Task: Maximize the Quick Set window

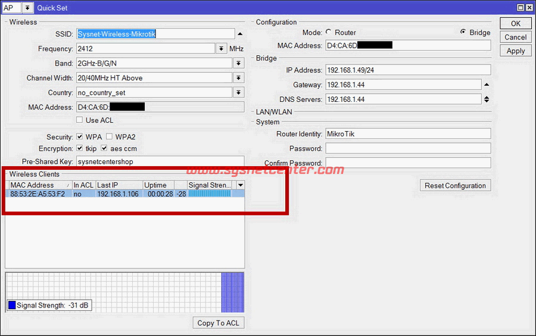Action: (521, 8)
